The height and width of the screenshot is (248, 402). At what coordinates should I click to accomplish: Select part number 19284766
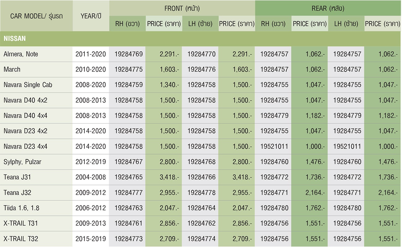(202, 177)
